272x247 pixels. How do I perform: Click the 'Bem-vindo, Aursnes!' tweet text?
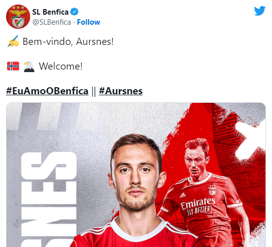tap(68, 42)
